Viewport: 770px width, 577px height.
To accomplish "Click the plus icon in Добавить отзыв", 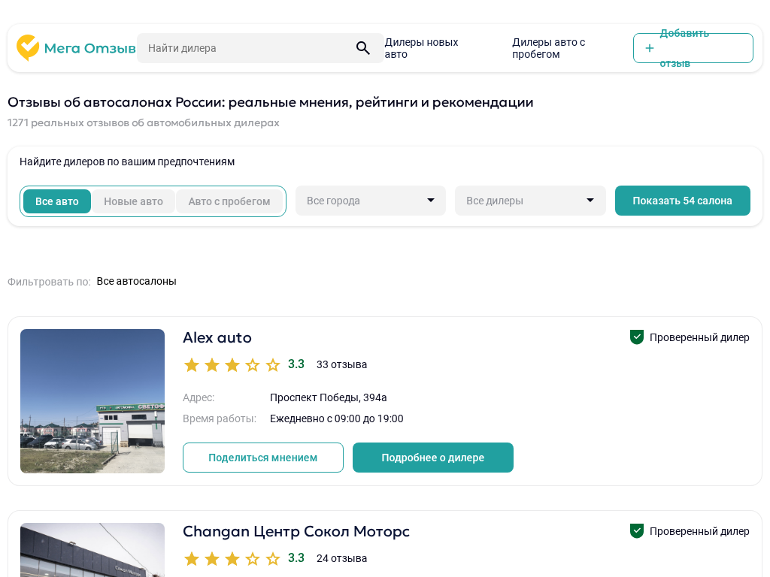I will tap(649, 48).
